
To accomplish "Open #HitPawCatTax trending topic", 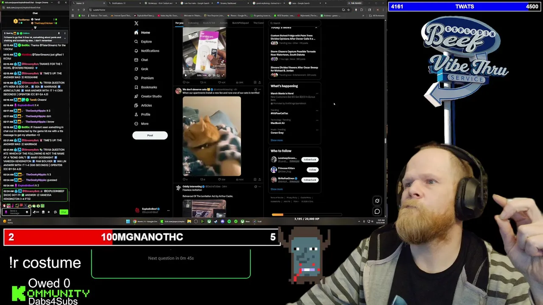I will [x=279, y=114].
